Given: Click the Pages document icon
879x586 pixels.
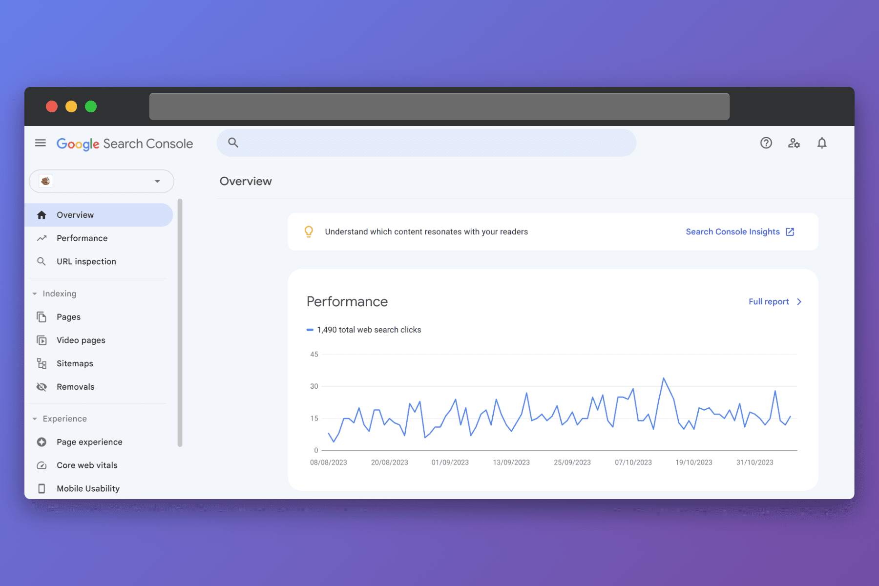Looking at the screenshot, I should click(42, 317).
